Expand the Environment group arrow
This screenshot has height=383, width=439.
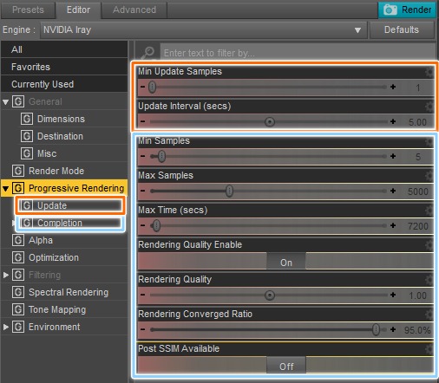click(6, 327)
